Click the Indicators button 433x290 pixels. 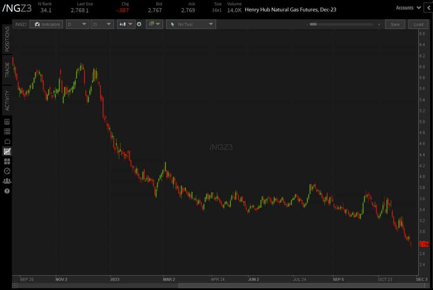pos(46,25)
